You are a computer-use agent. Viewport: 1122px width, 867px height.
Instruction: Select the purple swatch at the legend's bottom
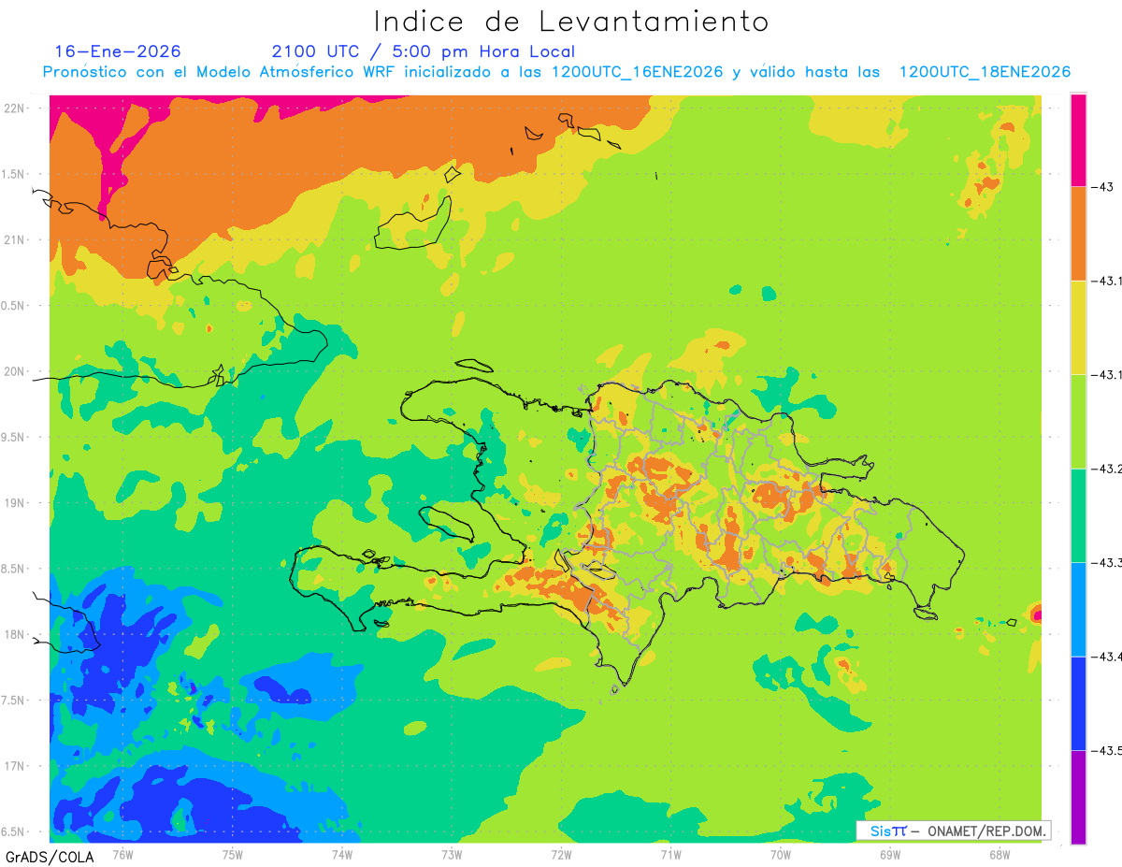[1078, 797]
